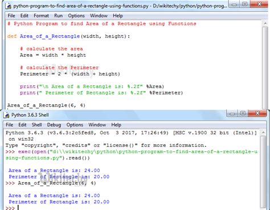This screenshot has height=210, width=270.
Task: Click the Shell vertical scrollbar thumb
Action: coord(263,171)
